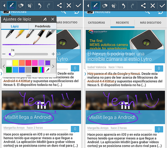This screenshot has width=167, height=148.
Task: Discard edits with X in right screen toolbar
Action: coord(153,5)
